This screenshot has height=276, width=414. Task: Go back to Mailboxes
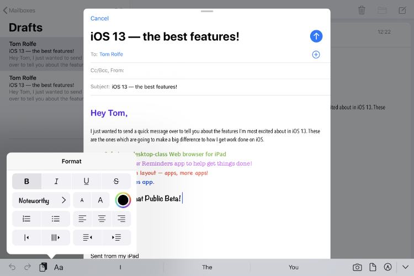[19, 10]
